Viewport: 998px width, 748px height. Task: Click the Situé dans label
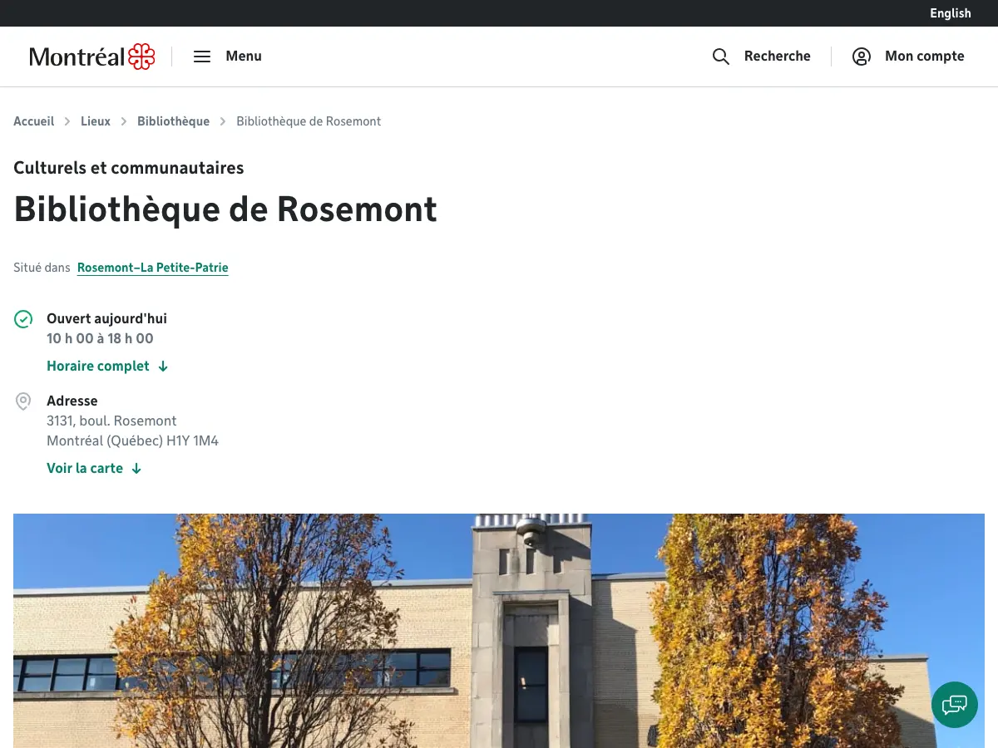pyautogui.click(x=42, y=268)
